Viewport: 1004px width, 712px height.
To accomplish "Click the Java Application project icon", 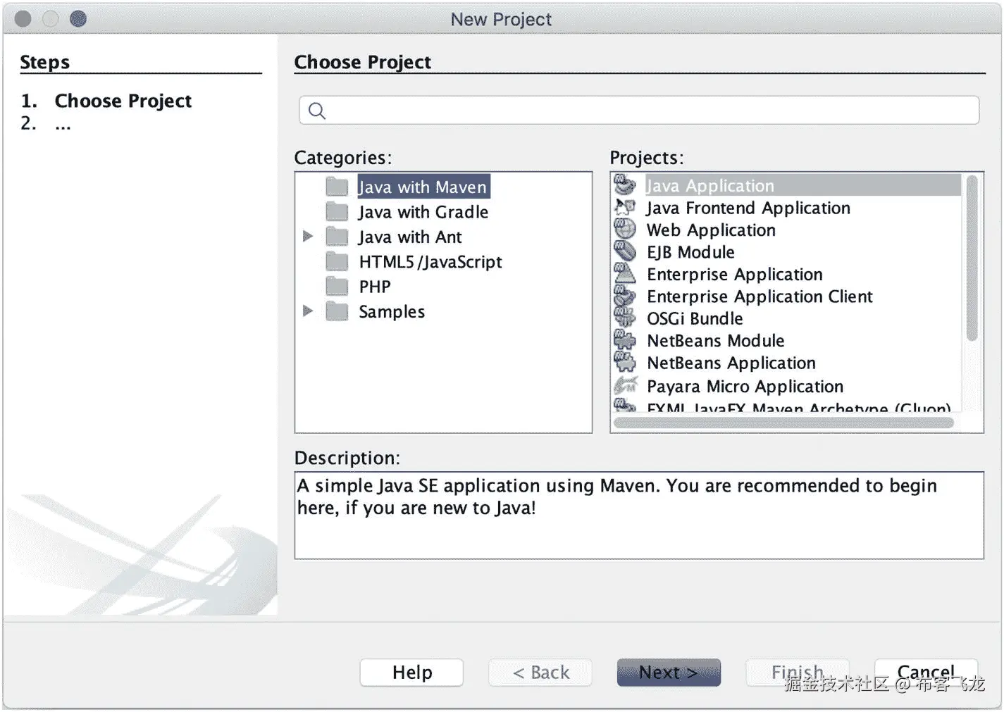I will 624,185.
